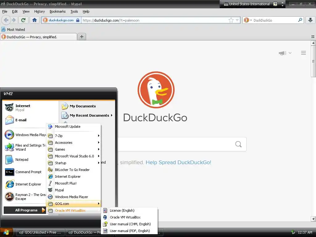The height and width of the screenshot is (237, 316).
Task: Open My Documents from Start menu
Action: tap(87, 106)
